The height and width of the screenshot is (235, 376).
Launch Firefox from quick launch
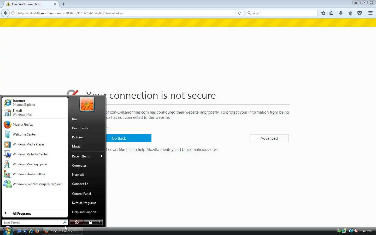coord(37,231)
